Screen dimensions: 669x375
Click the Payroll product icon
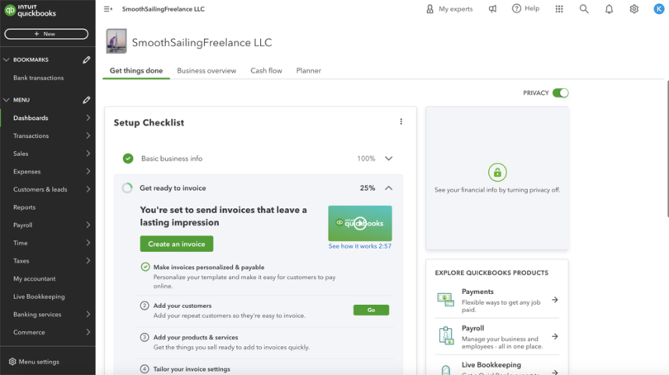click(x=446, y=335)
